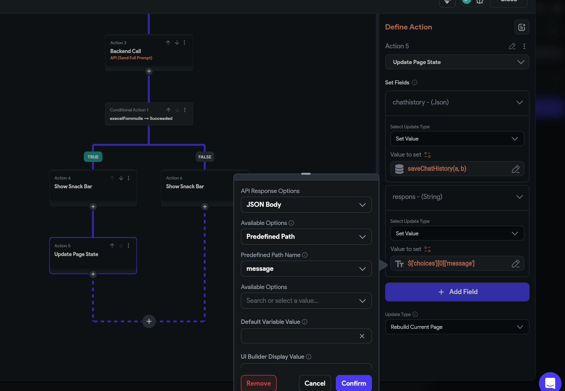Edit the saveChatHistory(a, b) value

(516, 169)
